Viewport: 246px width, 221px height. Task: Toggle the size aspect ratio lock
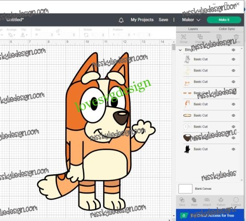click(58, 31)
